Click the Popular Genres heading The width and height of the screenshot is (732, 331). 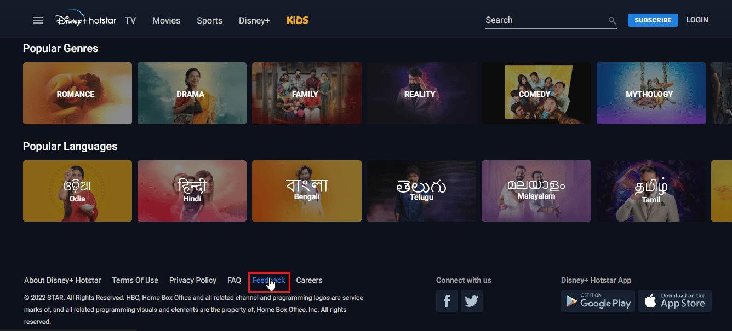[x=60, y=48]
